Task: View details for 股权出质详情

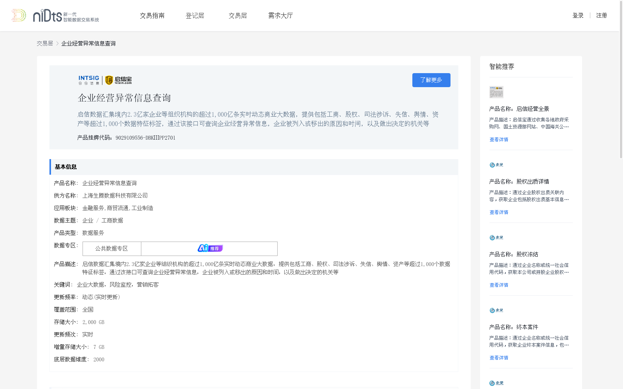Action: click(x=499, y=212)
